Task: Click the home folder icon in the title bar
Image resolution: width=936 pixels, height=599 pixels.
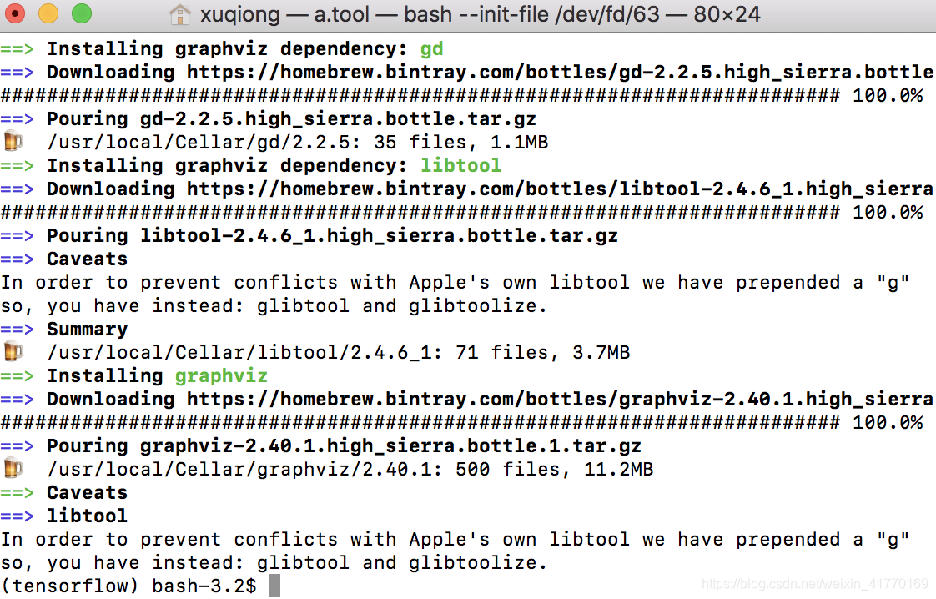Action: (179, 14)
